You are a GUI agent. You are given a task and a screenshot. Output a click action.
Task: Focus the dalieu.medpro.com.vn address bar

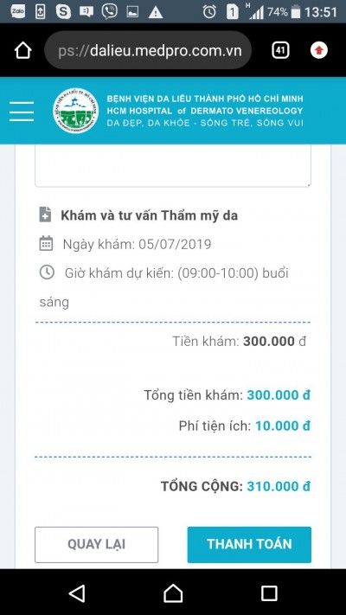point(148,50)
